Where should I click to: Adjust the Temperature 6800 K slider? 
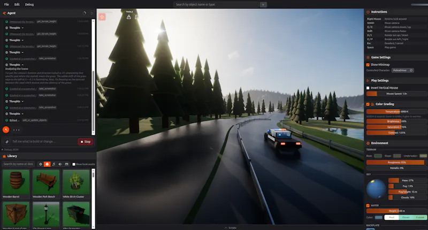click(x=396, y=112)
